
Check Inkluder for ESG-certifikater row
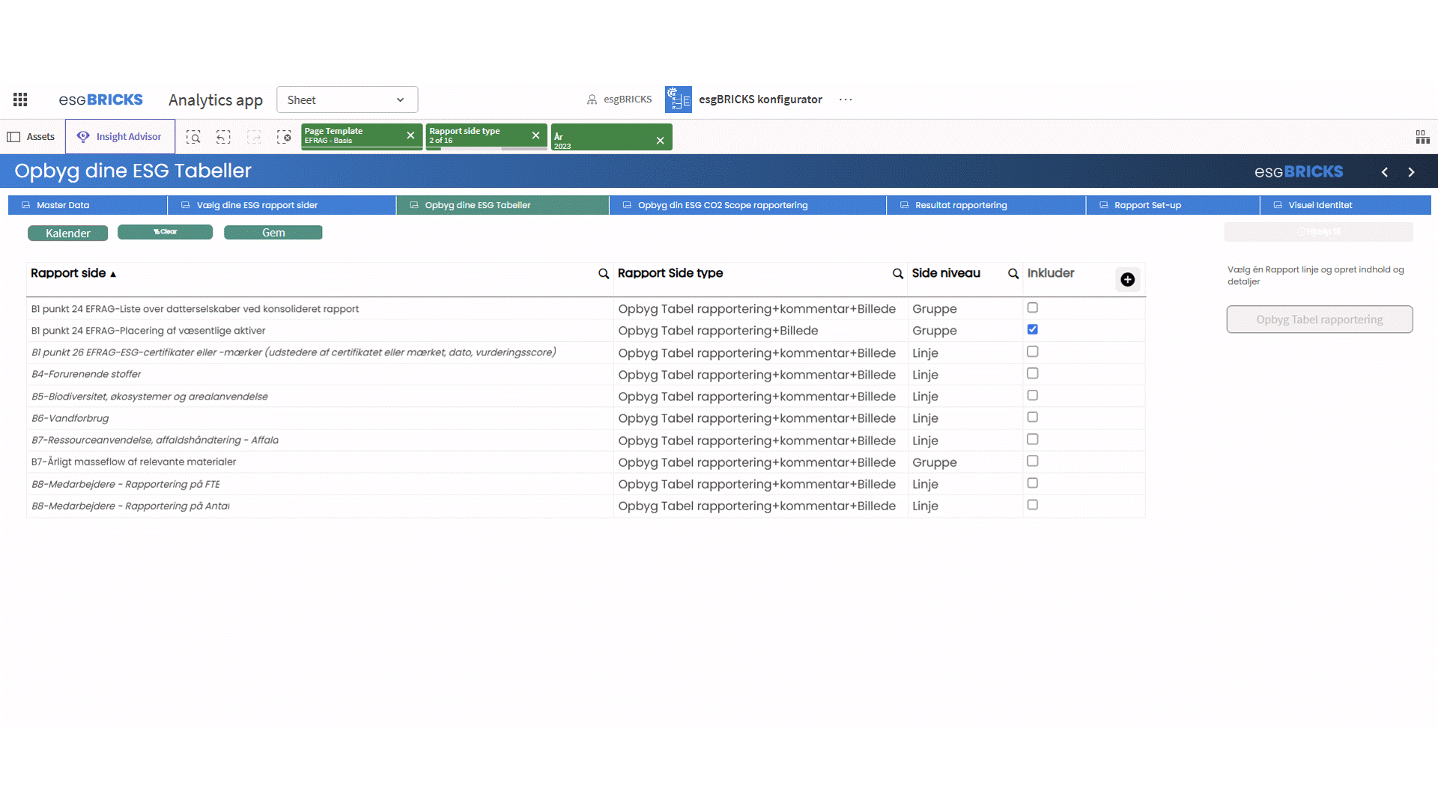pyautogui.click(x=1033, y=352)
